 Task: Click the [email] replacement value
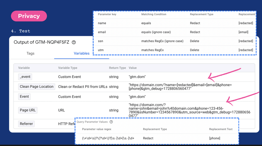pos(243,32)
